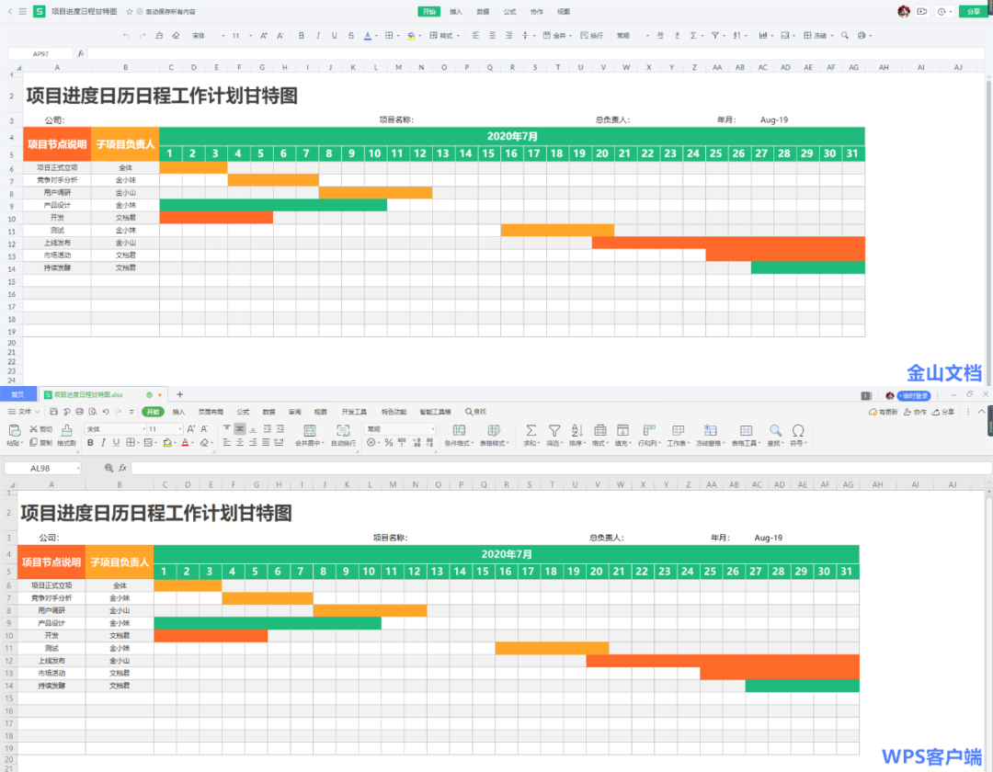Open the Page Layout (页面布局) tab
993x772 pixels.
[211, 412]
